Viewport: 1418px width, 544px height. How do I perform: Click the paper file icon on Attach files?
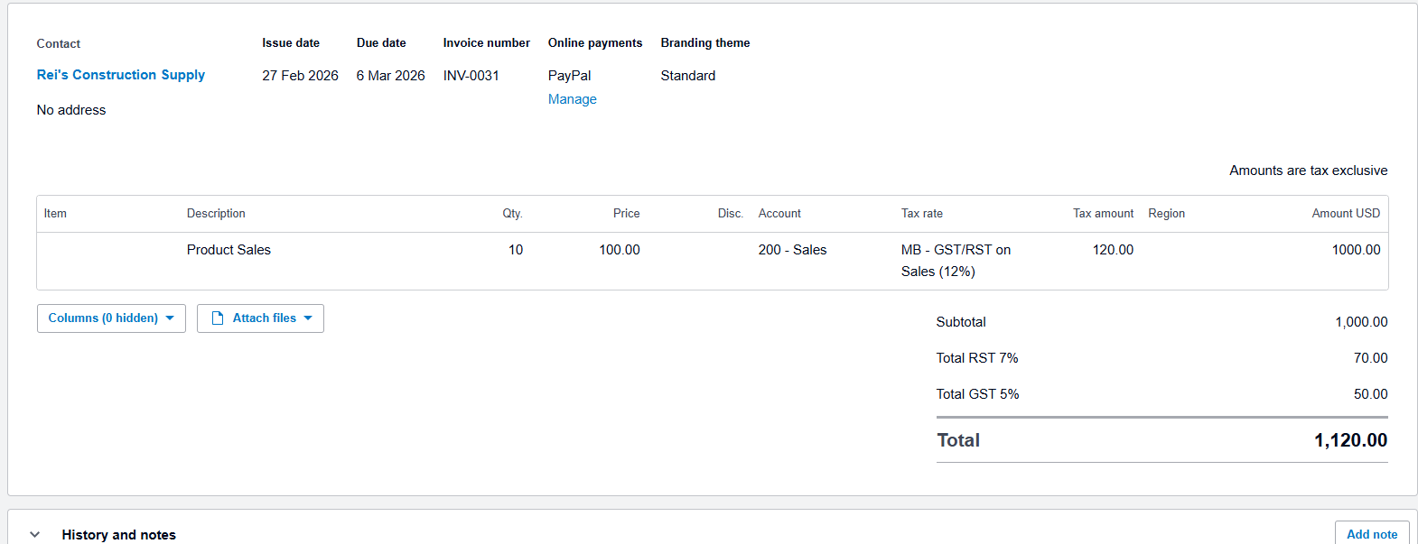click(218, 318)
